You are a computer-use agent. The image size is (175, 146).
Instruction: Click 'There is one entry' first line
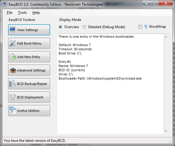coord(97,36)
